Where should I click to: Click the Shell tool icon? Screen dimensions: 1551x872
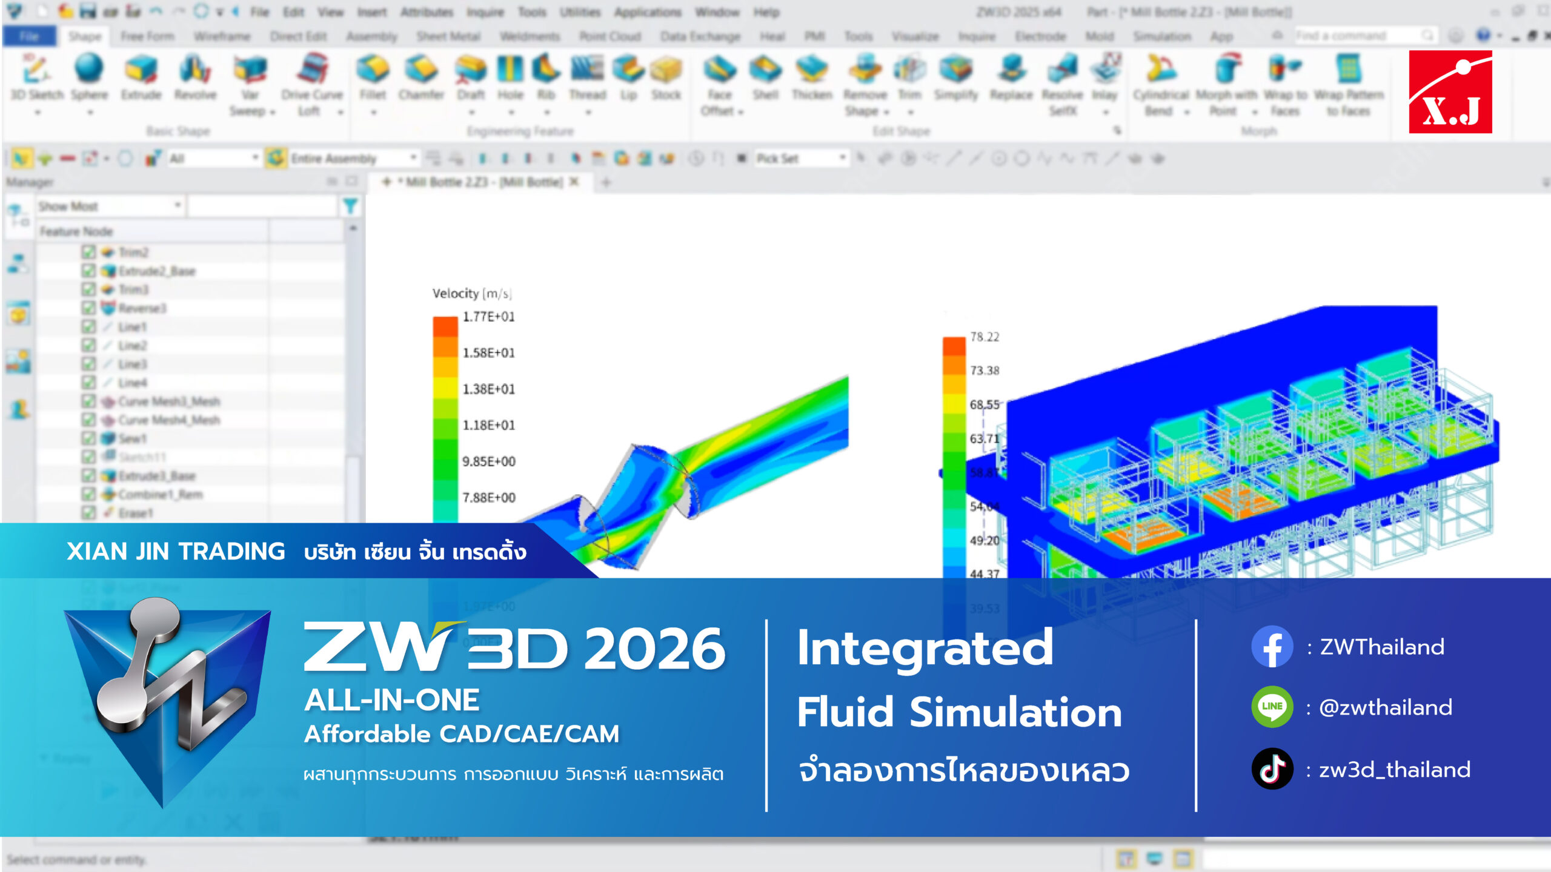point(765,69)
